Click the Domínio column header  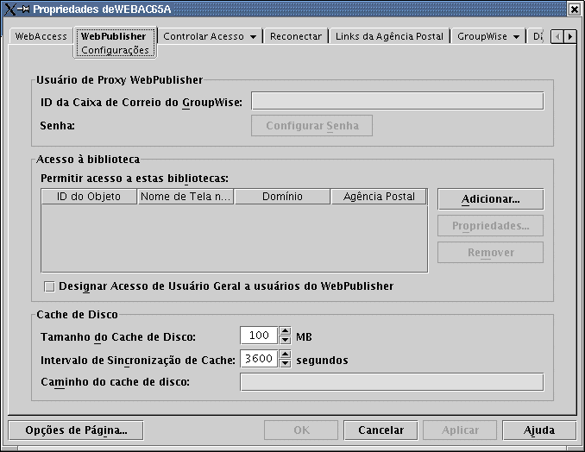282,197
